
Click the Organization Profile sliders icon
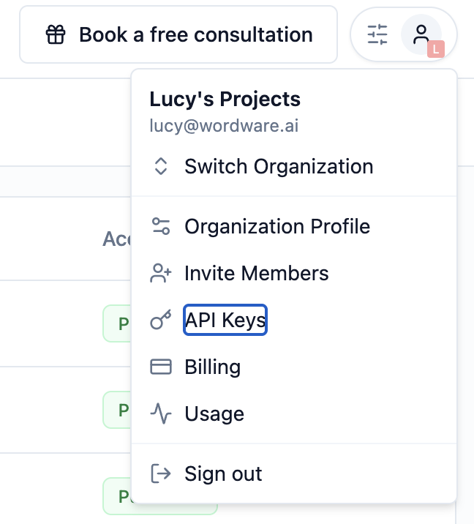click(160, 226)
